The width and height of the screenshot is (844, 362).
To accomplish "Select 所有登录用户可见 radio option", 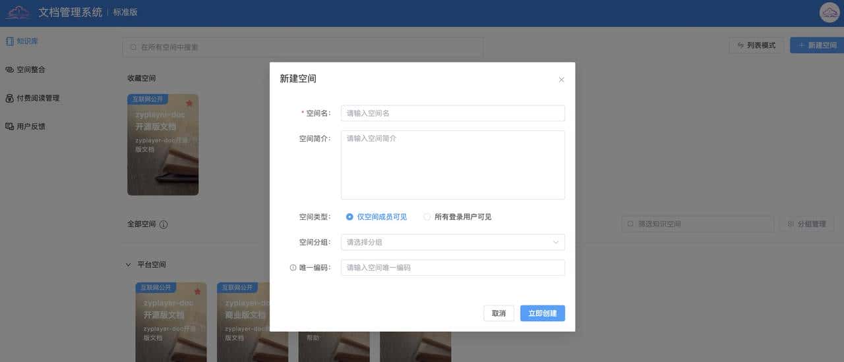I will coord(457,217).
